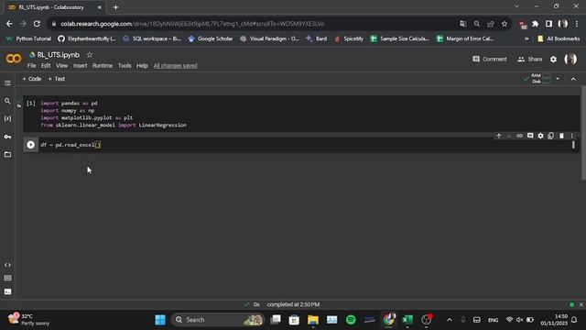Viewport: 586px width, 330px height.
Task: Click the taskbar Search box
Action: click(x=218, y=320)
